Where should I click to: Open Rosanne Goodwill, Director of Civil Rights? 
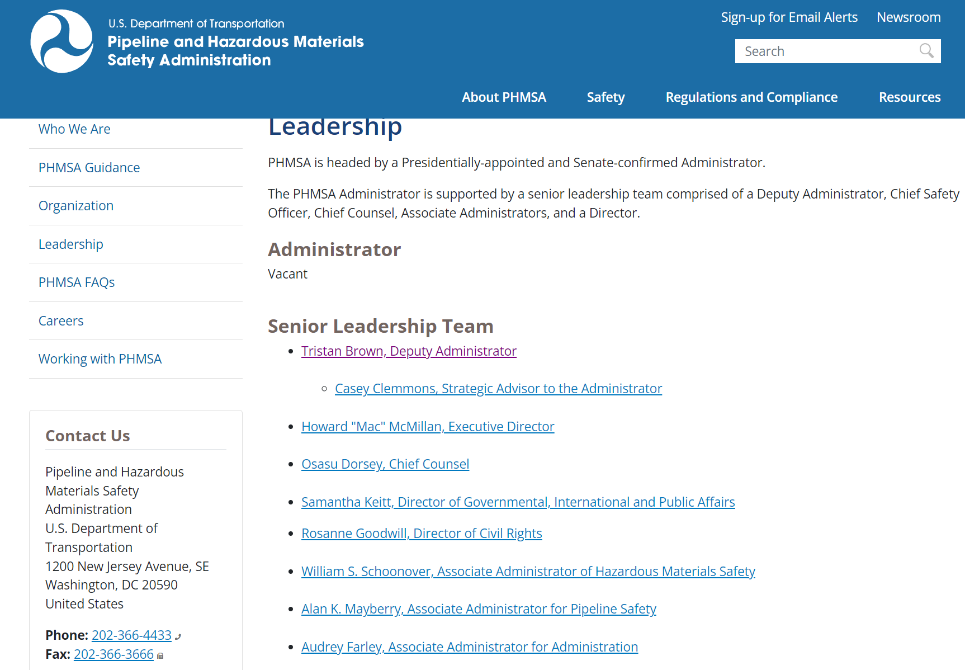click(422, 534)
